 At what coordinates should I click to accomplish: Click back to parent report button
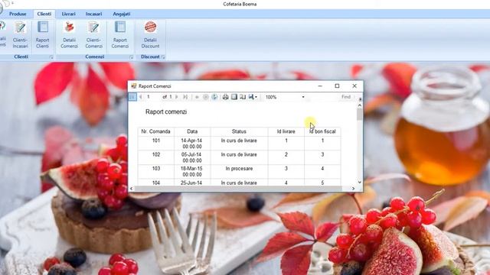(x=197, y=97)
